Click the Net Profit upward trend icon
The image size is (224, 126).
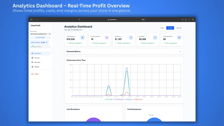(155, 38)
